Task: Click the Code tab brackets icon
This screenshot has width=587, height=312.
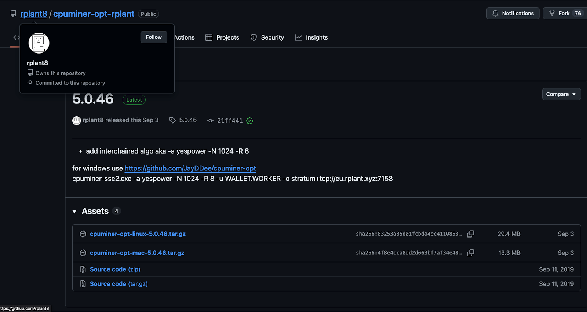Action: pos(17,37)
